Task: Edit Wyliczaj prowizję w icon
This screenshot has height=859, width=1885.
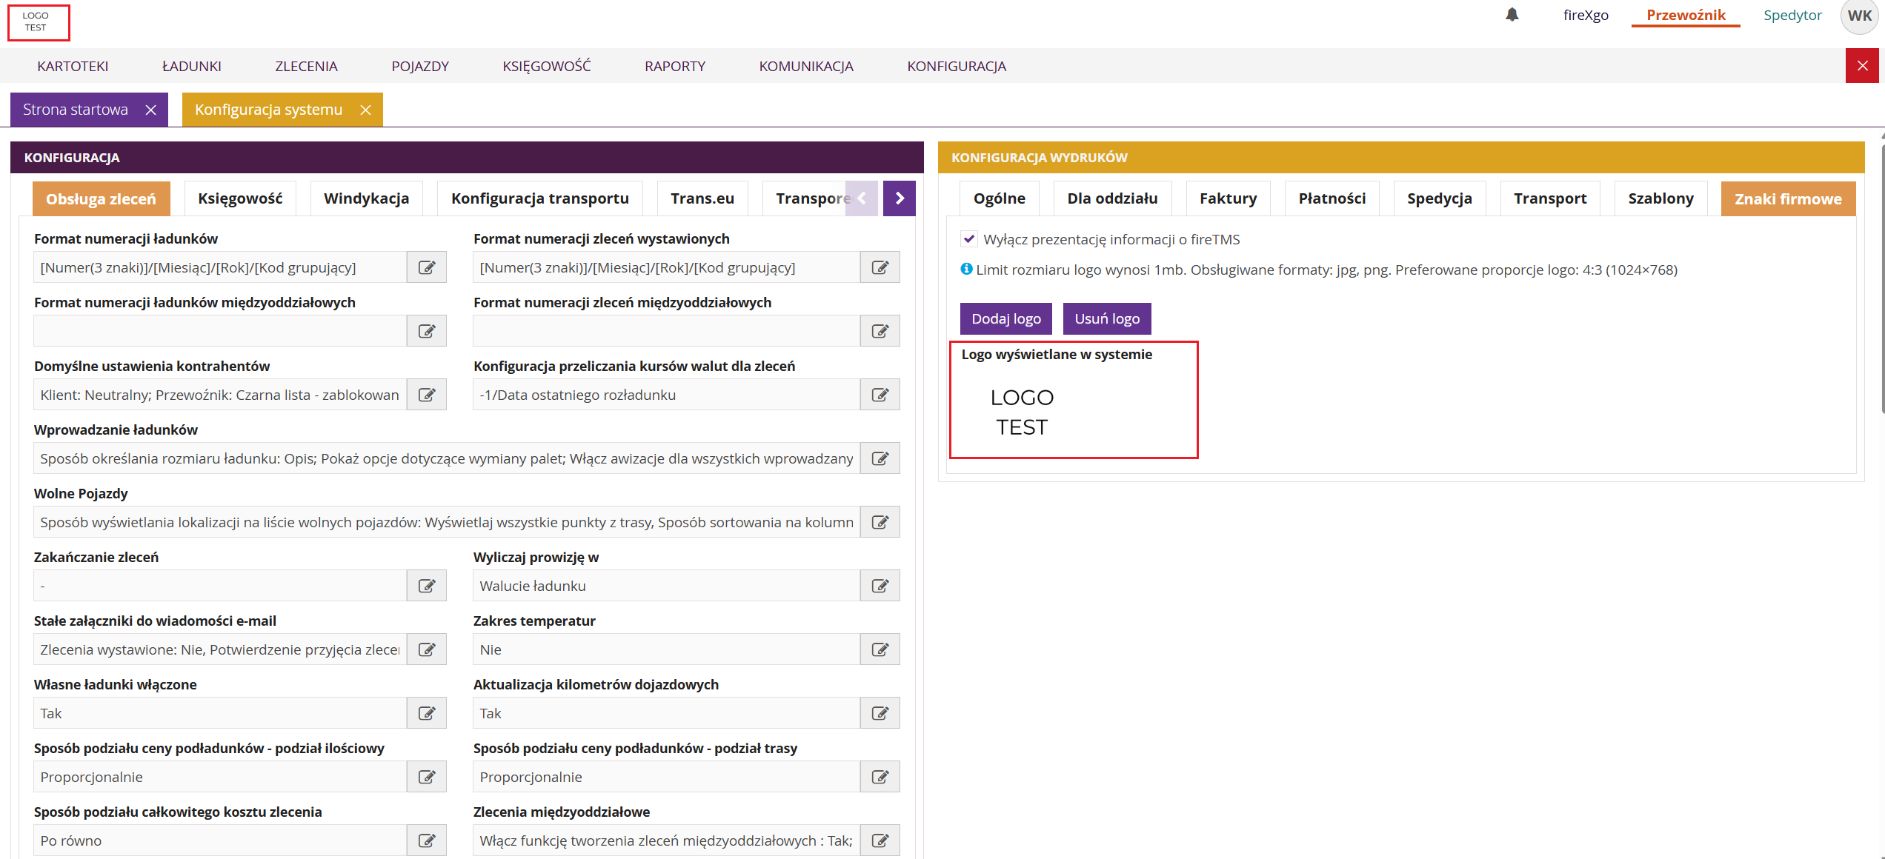Action: point(880,586)
